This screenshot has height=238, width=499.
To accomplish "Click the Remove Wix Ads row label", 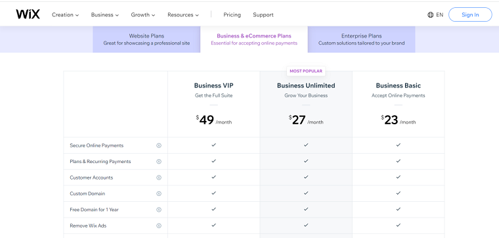I will coord(88,226).
